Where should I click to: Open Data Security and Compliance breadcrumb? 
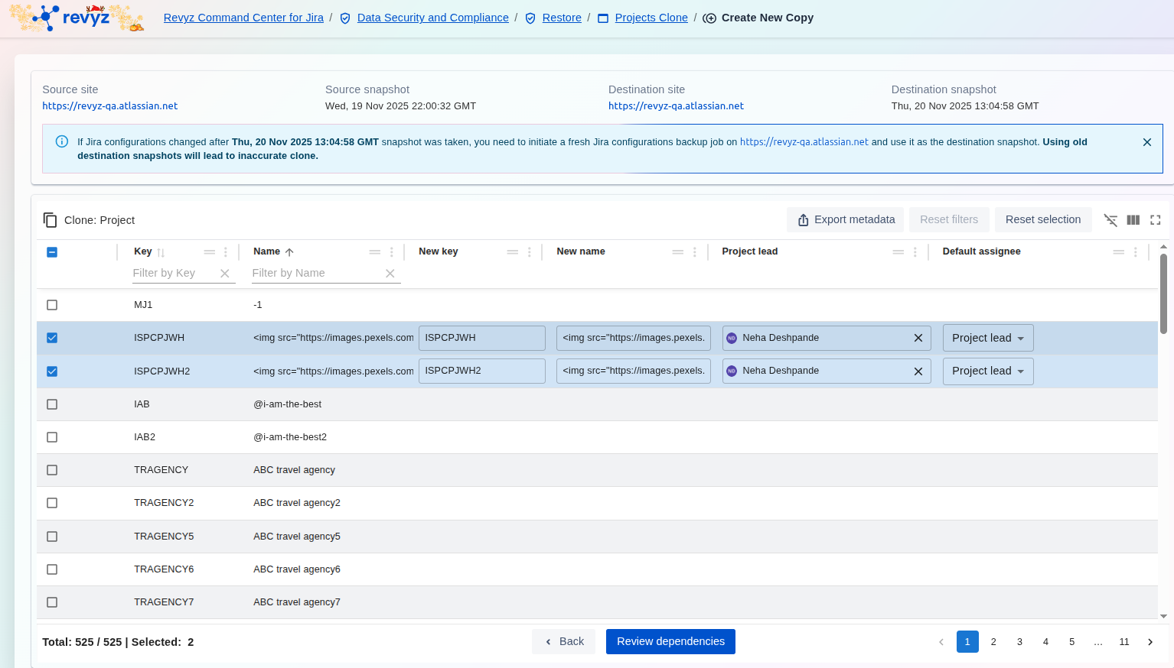click(x=432, y=18)
